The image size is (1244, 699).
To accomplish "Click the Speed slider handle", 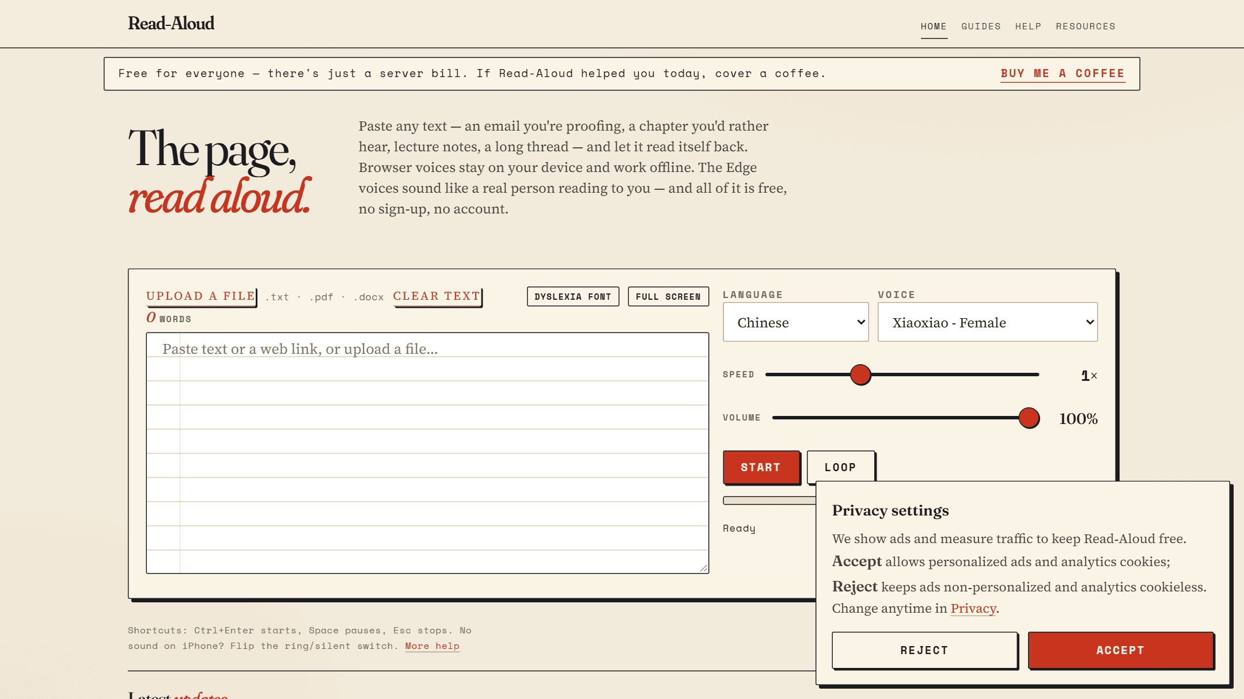I will (860, 375).
